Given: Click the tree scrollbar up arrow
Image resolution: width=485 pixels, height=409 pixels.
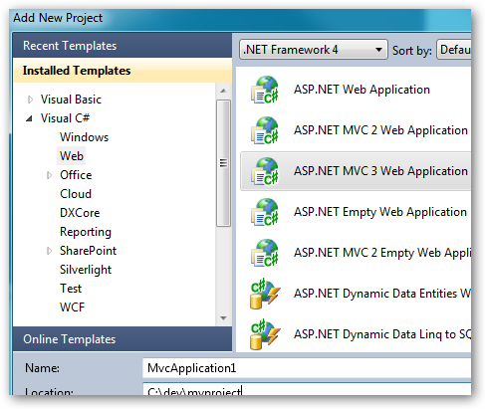Looking at the screenshot, I should [223, 91].
